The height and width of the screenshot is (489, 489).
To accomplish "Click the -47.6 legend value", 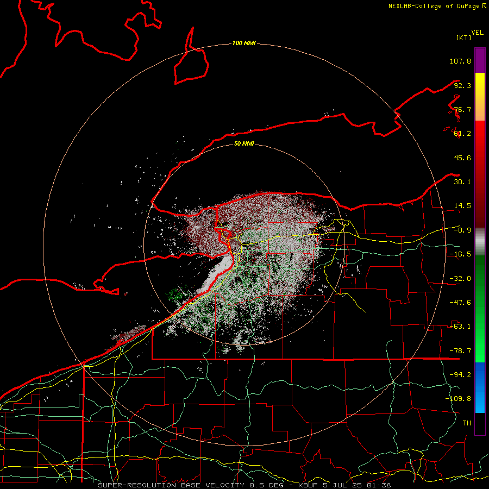I will 460,303.
